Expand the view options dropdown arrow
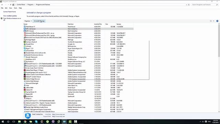The image size is (220, 124). 214,21
